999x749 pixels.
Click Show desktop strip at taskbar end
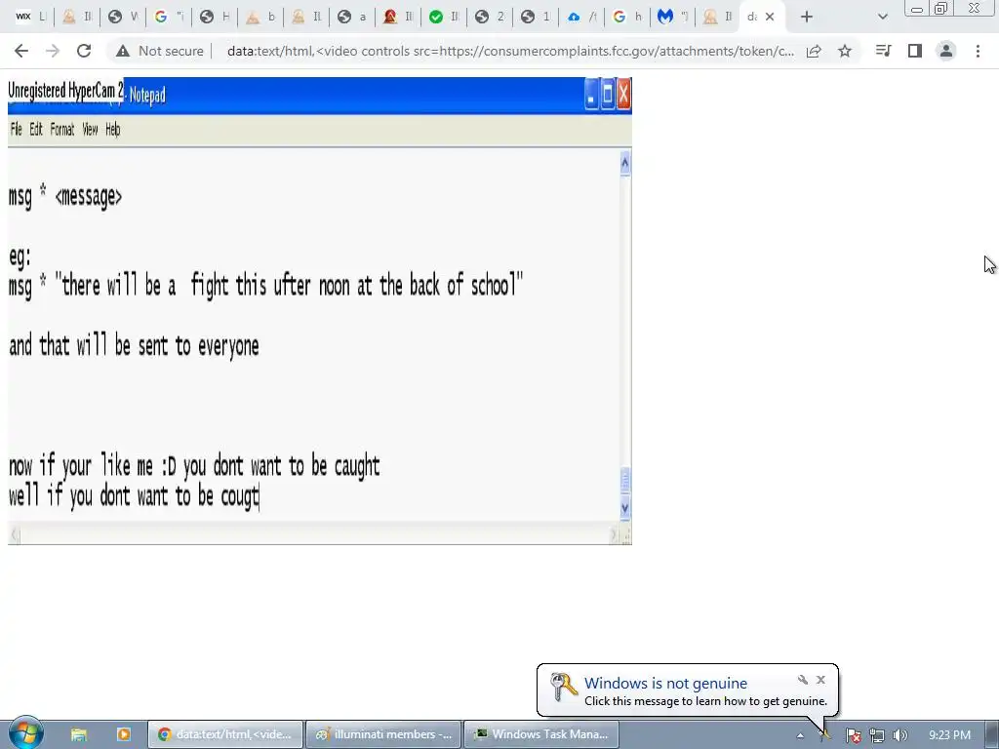[992, 734]
